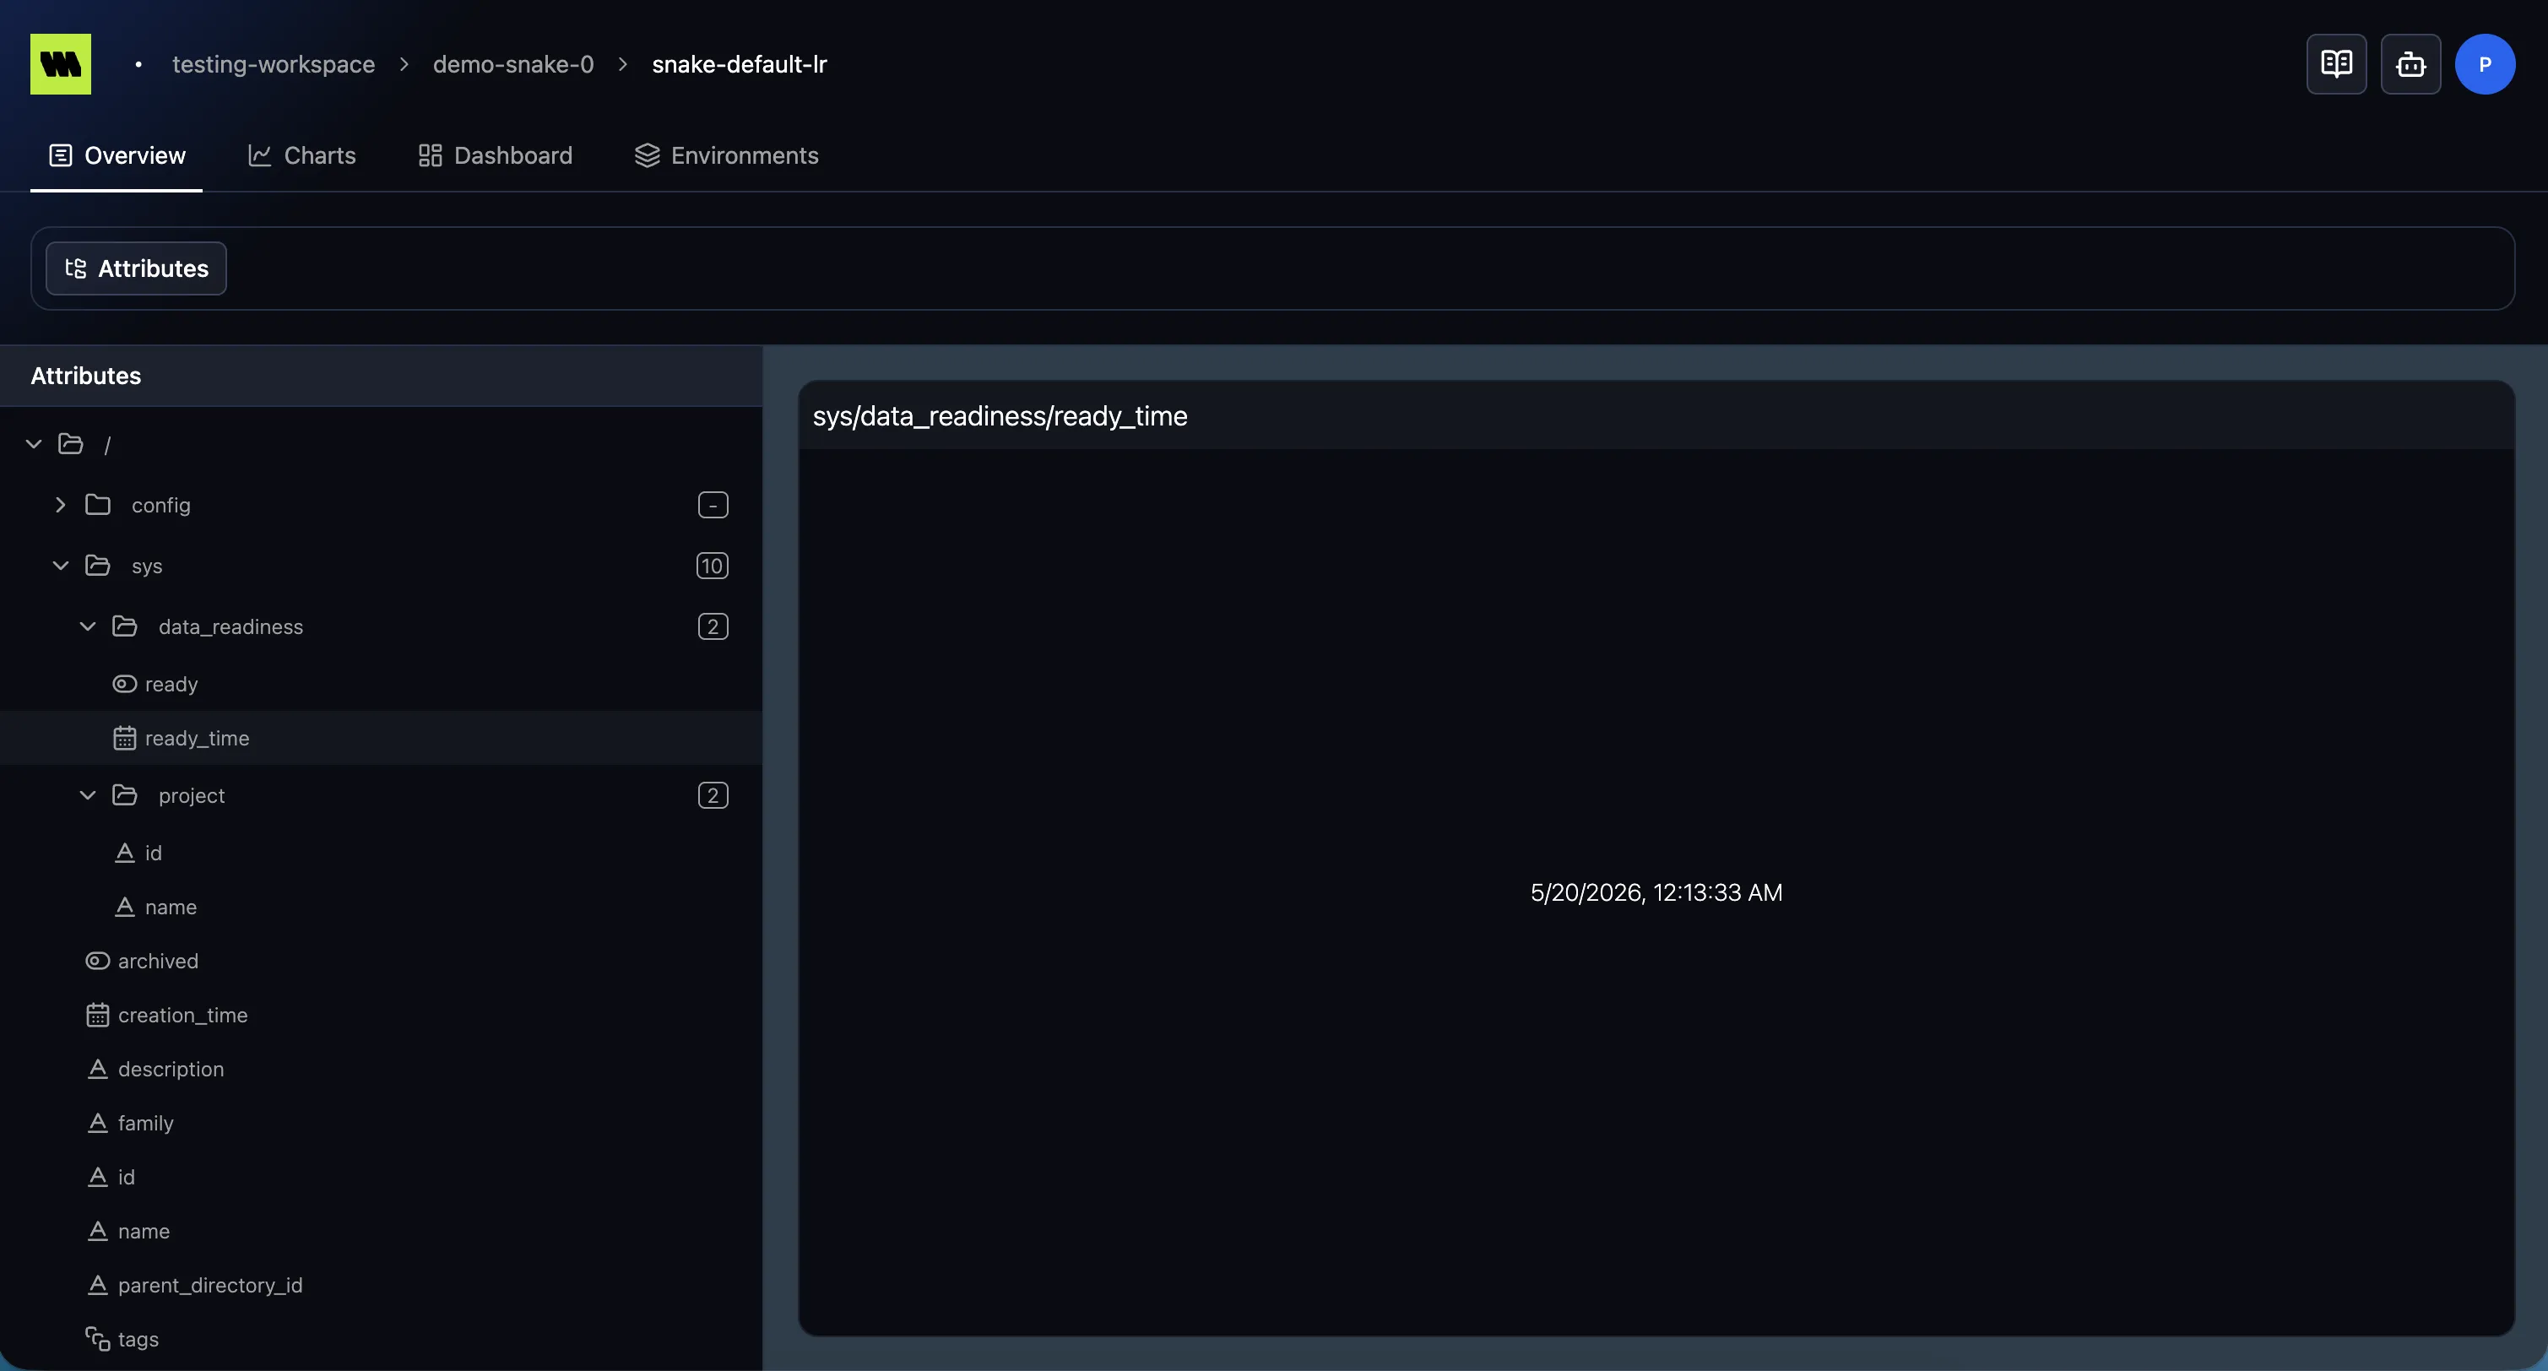This screenshot has height=1371, width=2548.
Task: Click the config item count badge
Action: 713,506
